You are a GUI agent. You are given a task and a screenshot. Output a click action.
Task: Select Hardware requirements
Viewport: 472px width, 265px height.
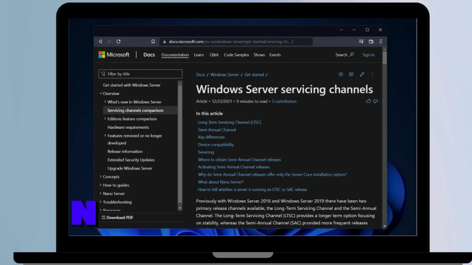pyautogui.click(x=128, y=127)
